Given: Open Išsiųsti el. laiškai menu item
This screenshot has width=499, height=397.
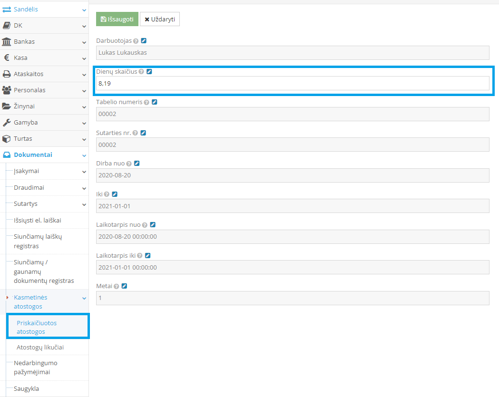Looking at the screenshot, I should [x=37, y=220].
